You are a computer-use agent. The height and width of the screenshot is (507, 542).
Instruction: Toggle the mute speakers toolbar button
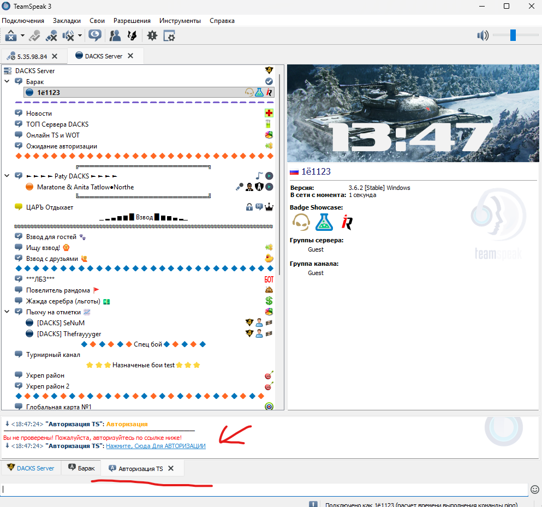point(68,36)
